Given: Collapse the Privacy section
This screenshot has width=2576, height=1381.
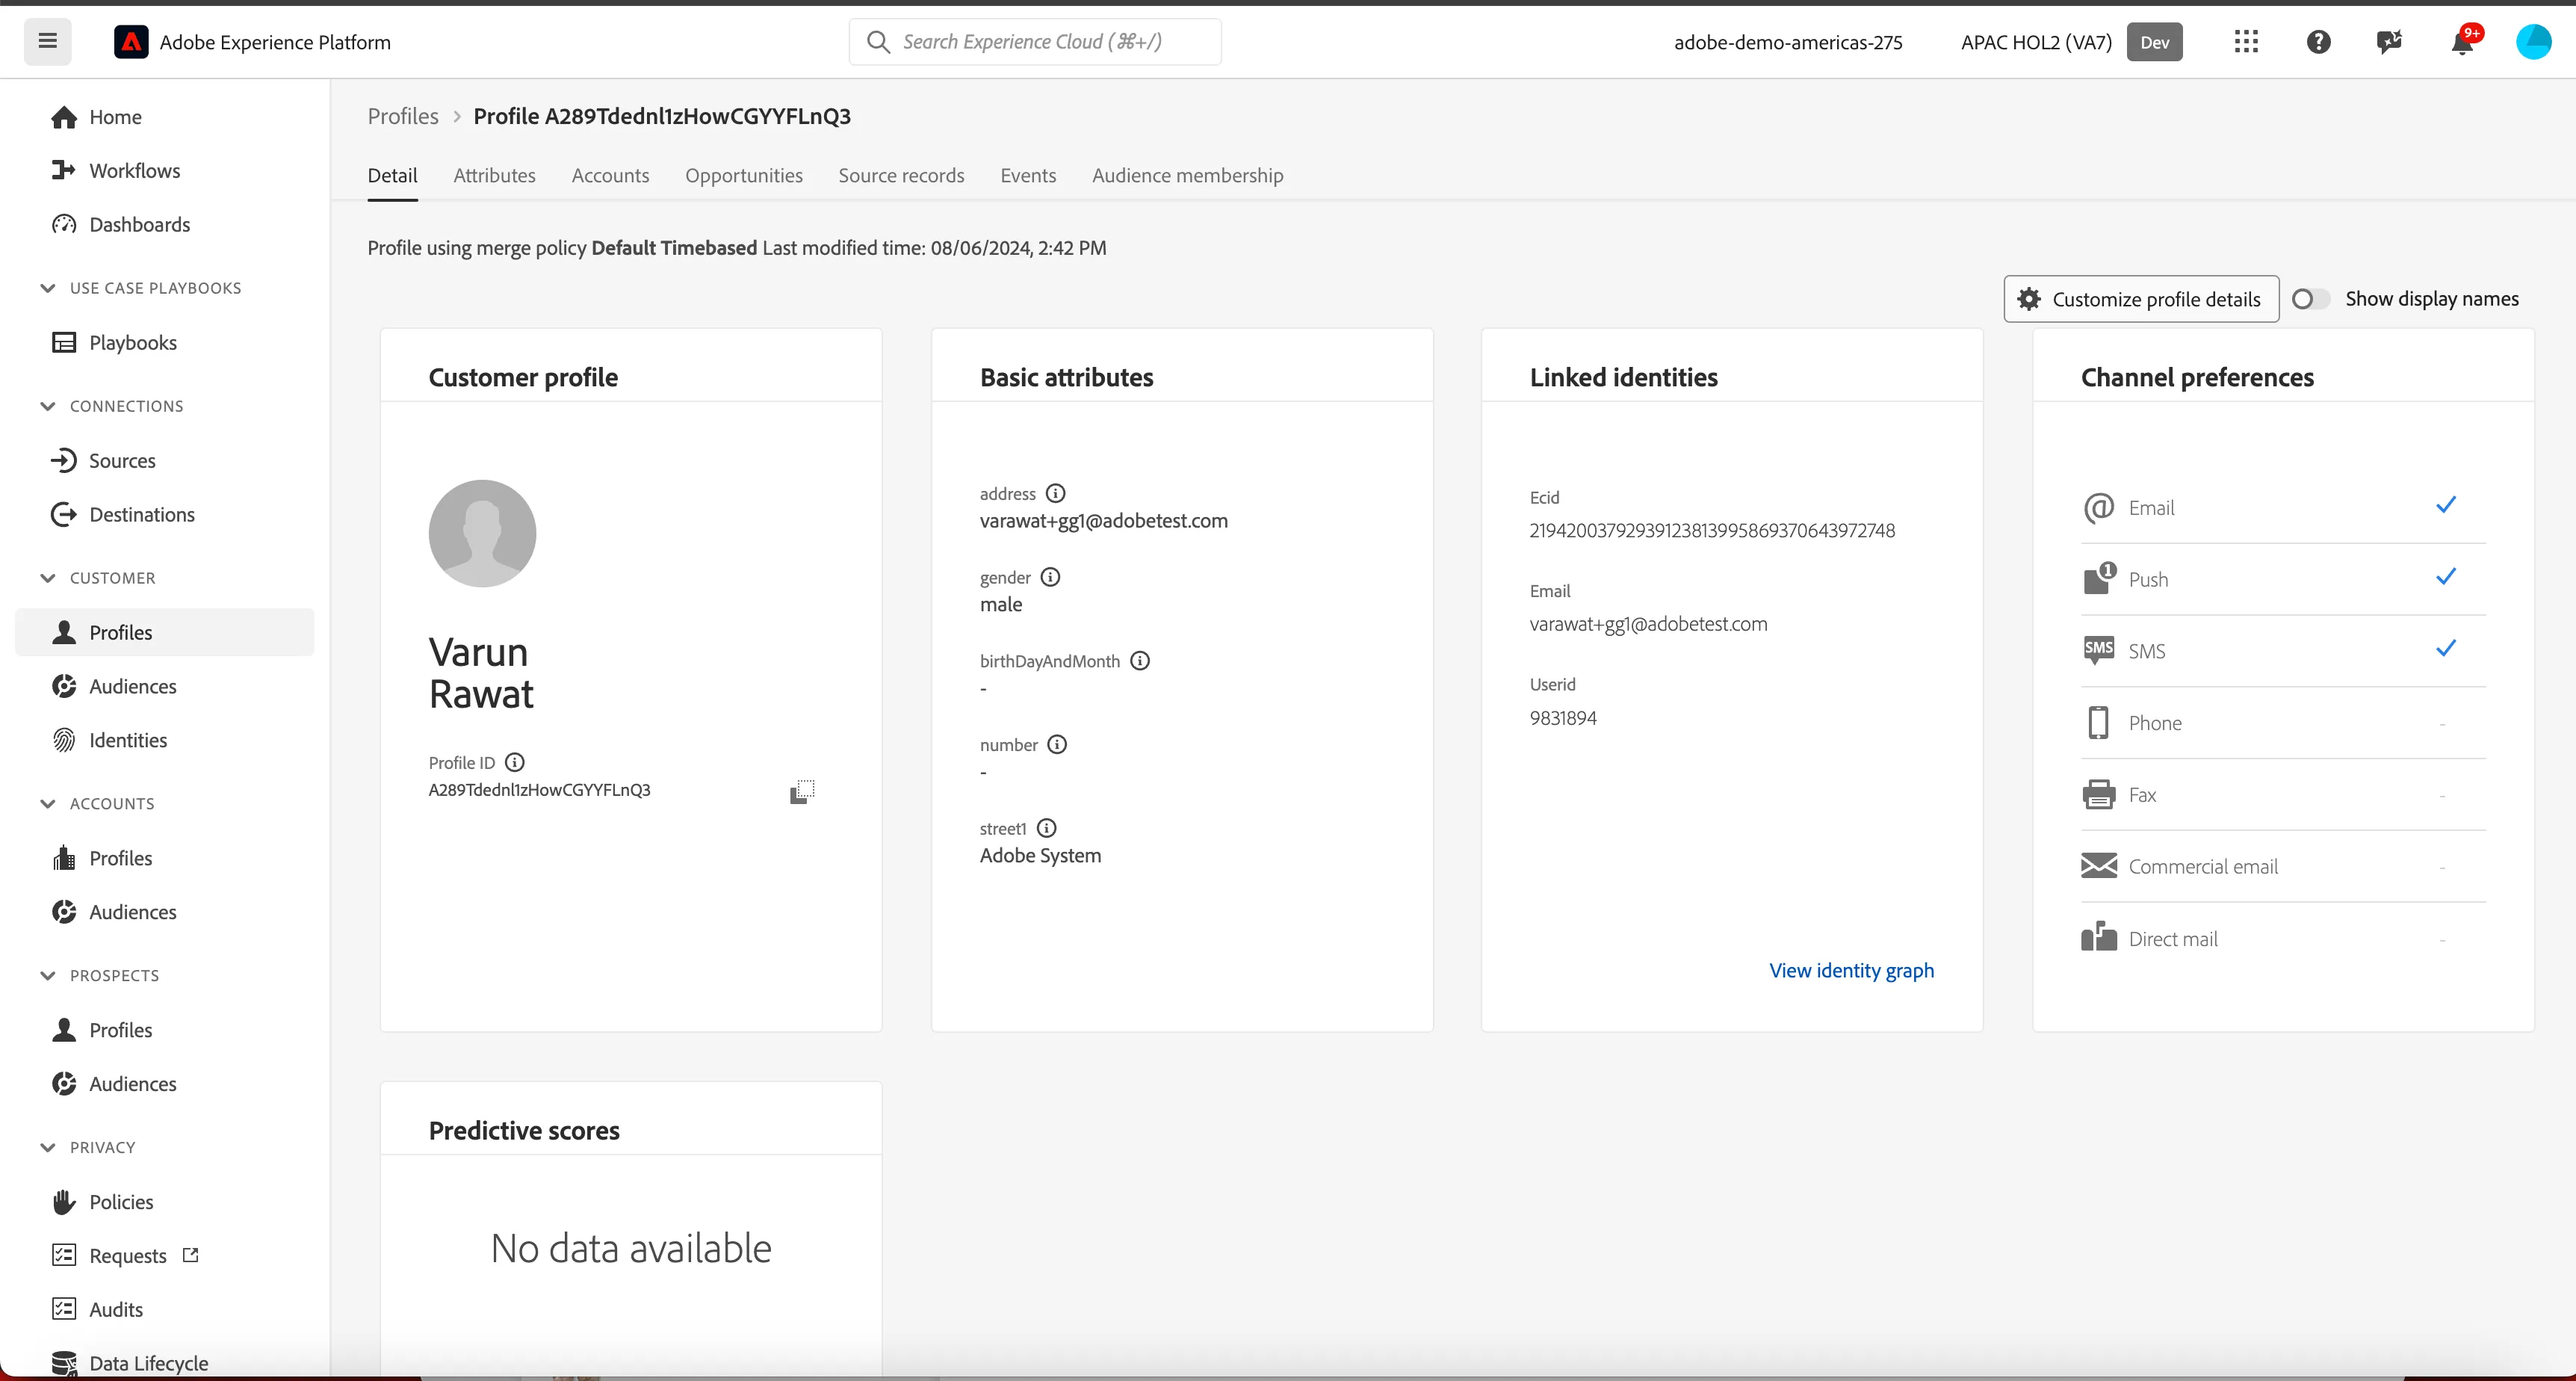Looking at the screenshot, I should click(47, 1147).
